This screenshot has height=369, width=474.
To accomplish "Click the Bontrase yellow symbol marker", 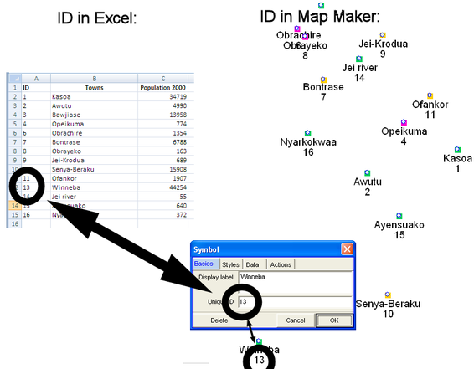I will [323, 79].
